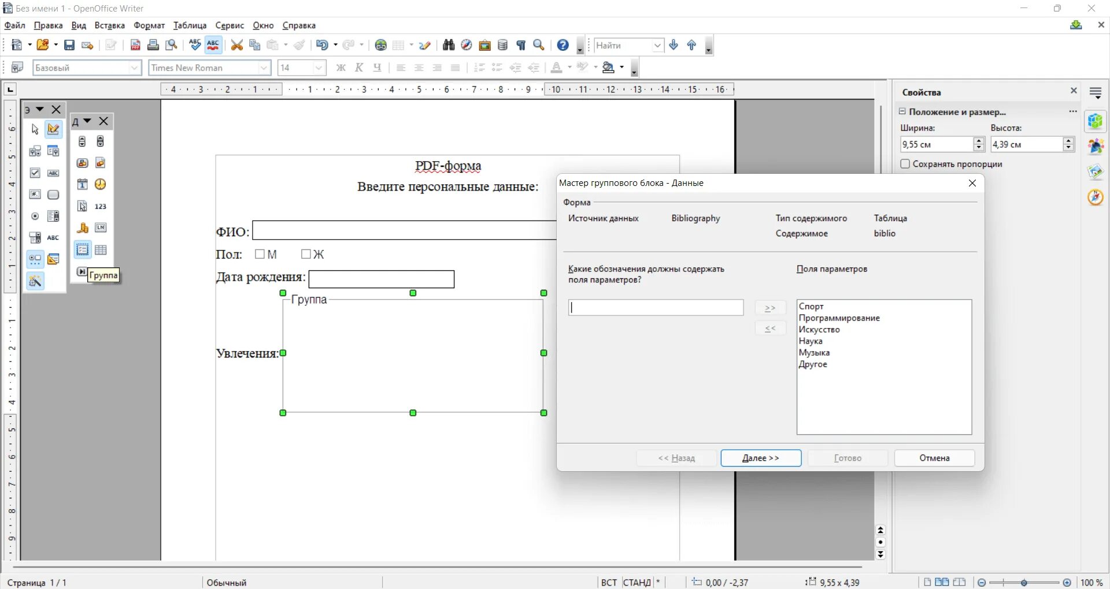
Task: Toggle underline Ч formatting button
Action: (x=377, y=68)
